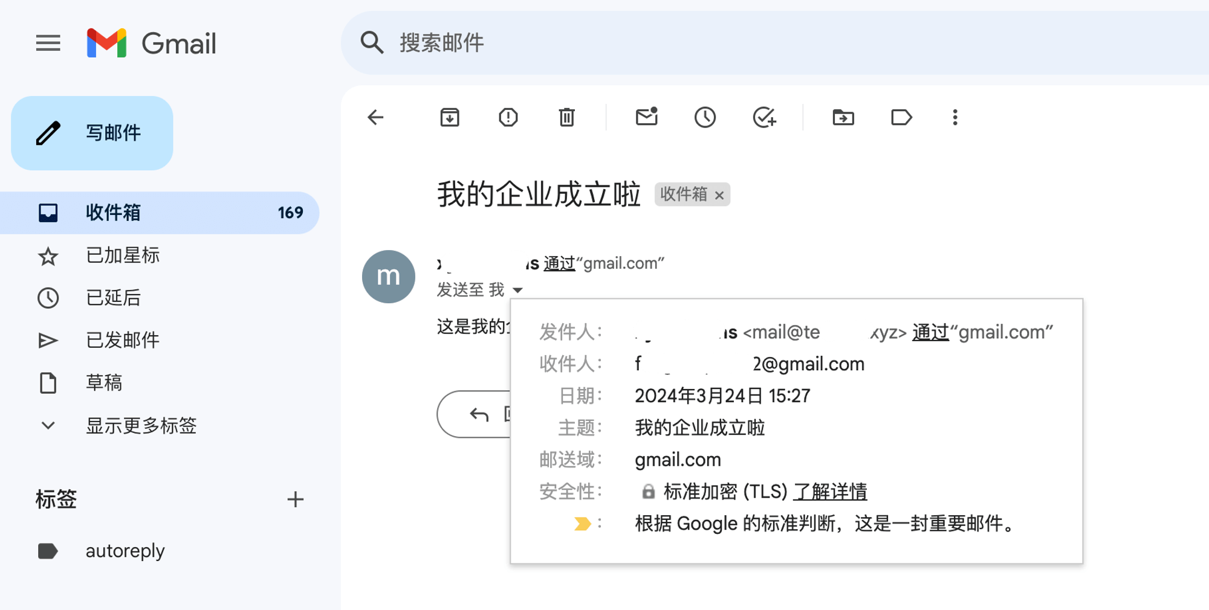Collapse details via arrow next to 发送至 我

(x=517, y=291)
